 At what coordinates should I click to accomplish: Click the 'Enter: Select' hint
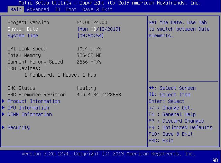tap(167, 101)
